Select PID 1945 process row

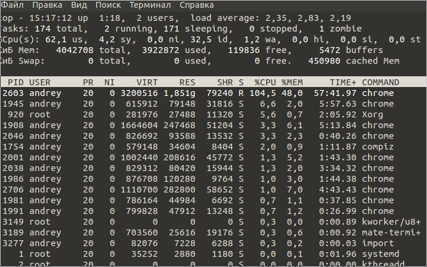pyautogui.click(x=213, y=104)
